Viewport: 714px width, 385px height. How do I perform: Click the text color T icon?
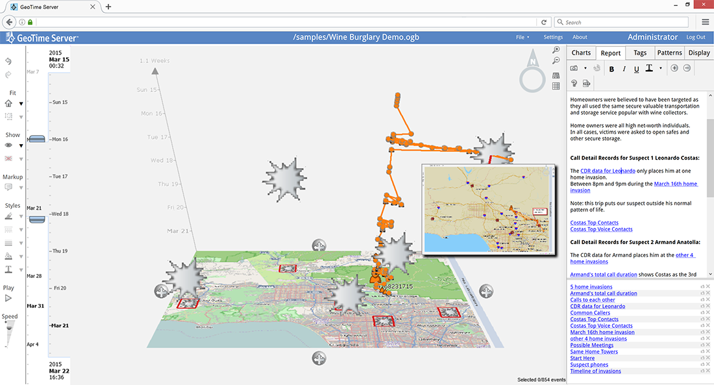tap(649, 68)
